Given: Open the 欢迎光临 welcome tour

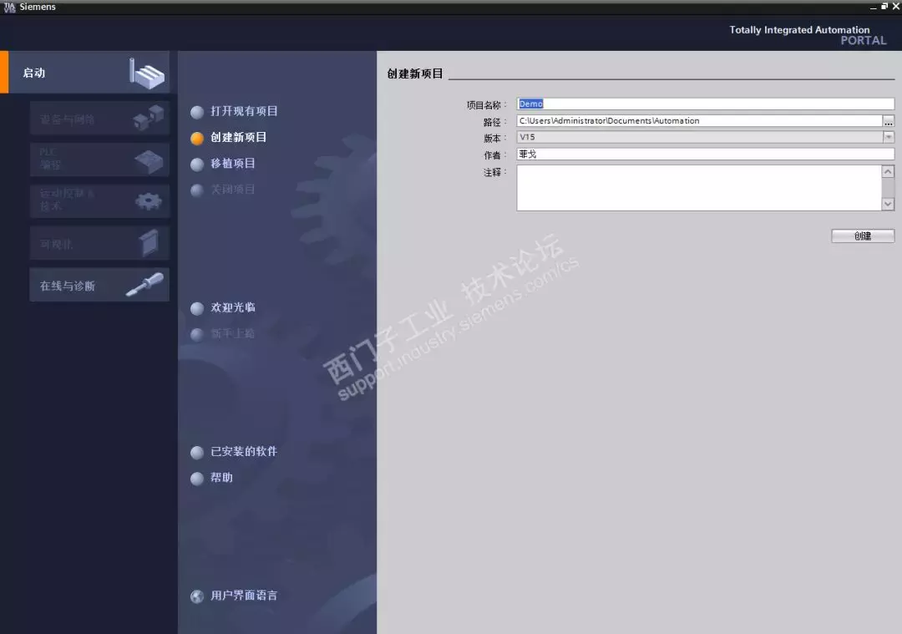Looking at the screenshot, I should pos(233,307).
